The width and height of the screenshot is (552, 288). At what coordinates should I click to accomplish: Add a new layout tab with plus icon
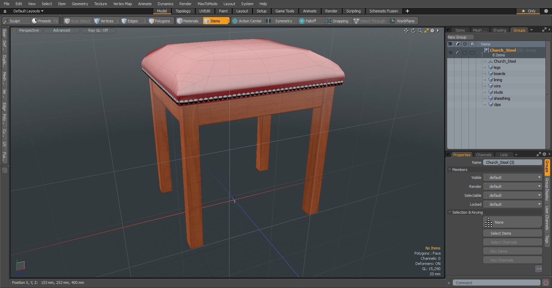pyautogui.click(x=407, y=11)
